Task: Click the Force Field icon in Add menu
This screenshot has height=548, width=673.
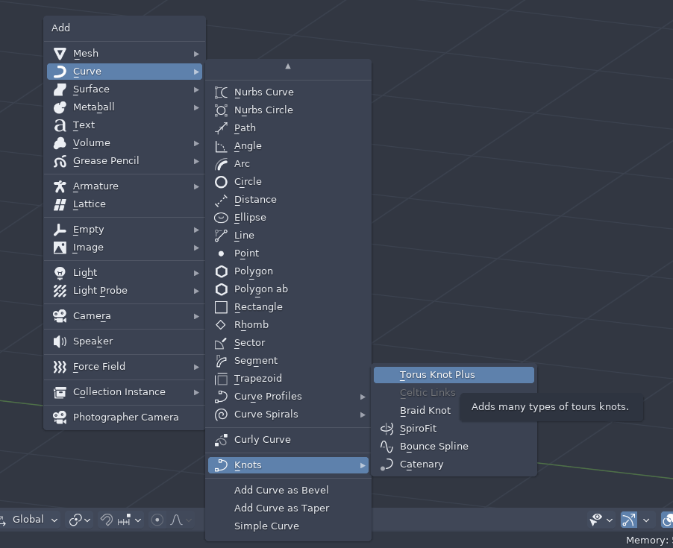Action: 59,366
